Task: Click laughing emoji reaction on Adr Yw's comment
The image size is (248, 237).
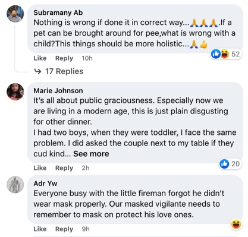Action: click(x=236, y=225)
